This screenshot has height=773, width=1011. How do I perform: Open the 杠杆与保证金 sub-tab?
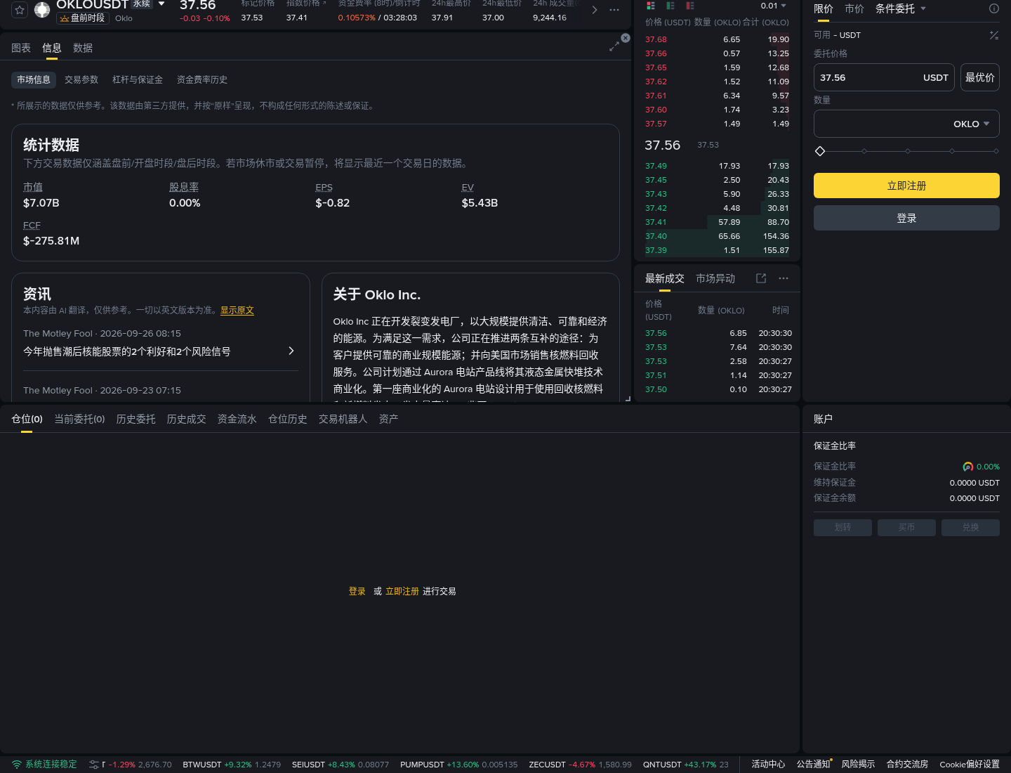point(138,79)
